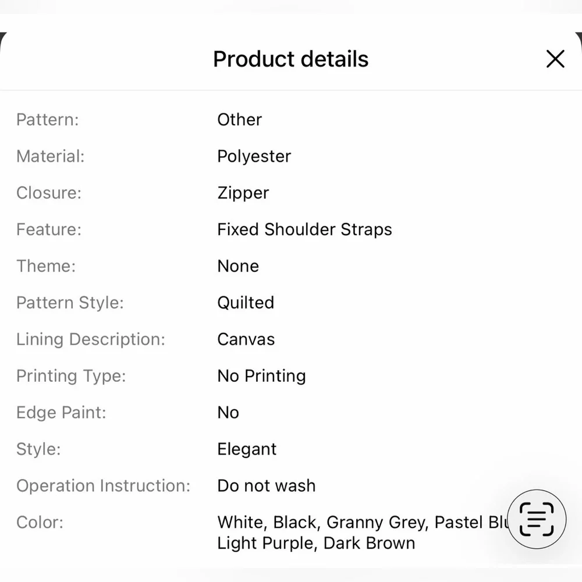Click the Color label
The height and width of the screenshot is (582, 582).
(40, 522)
